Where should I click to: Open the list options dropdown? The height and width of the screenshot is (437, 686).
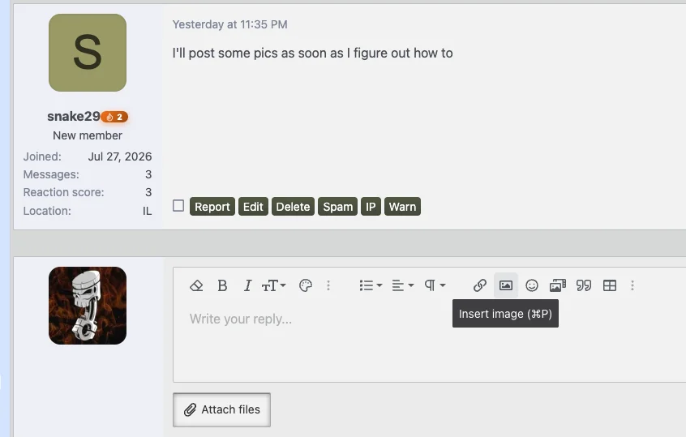371,285
